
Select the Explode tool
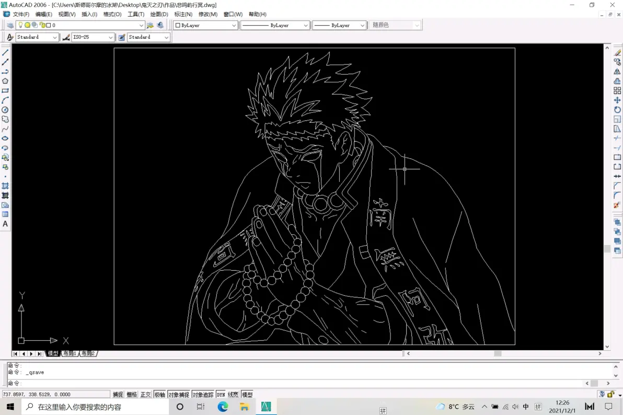point(617,205)
